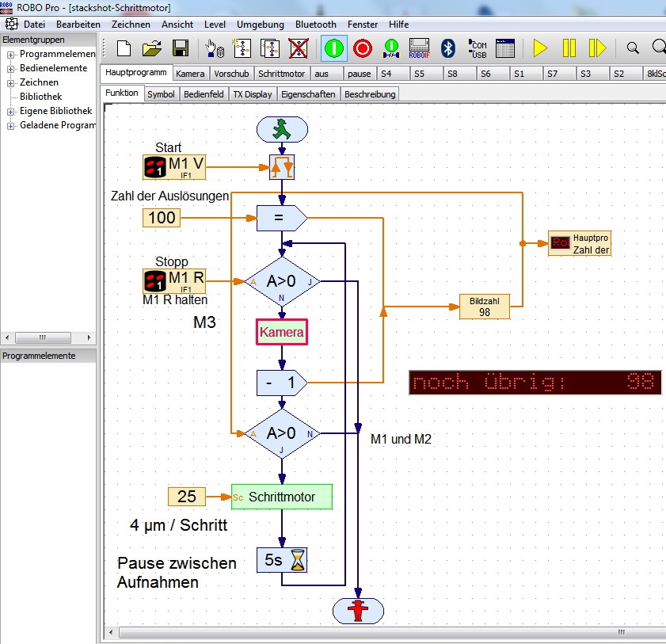Expand the Bedienelemente group
This screenshot has width=666, height=644.
(11, 68)
